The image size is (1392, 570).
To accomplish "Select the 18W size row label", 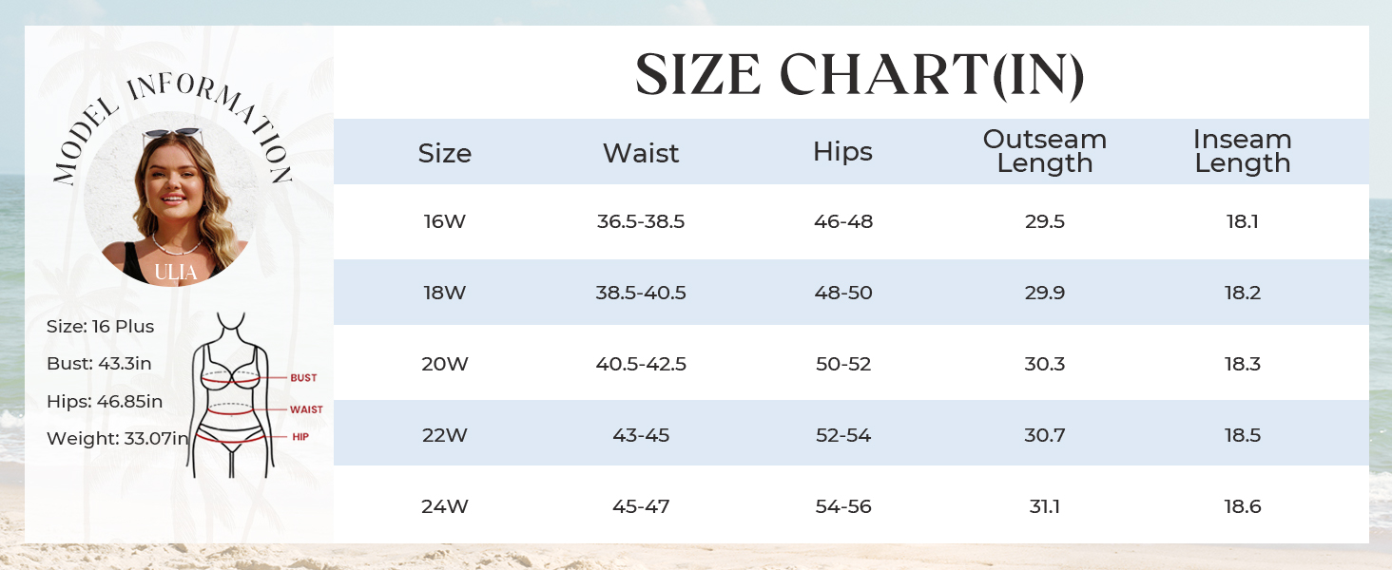I will click(x=445, y=293).
